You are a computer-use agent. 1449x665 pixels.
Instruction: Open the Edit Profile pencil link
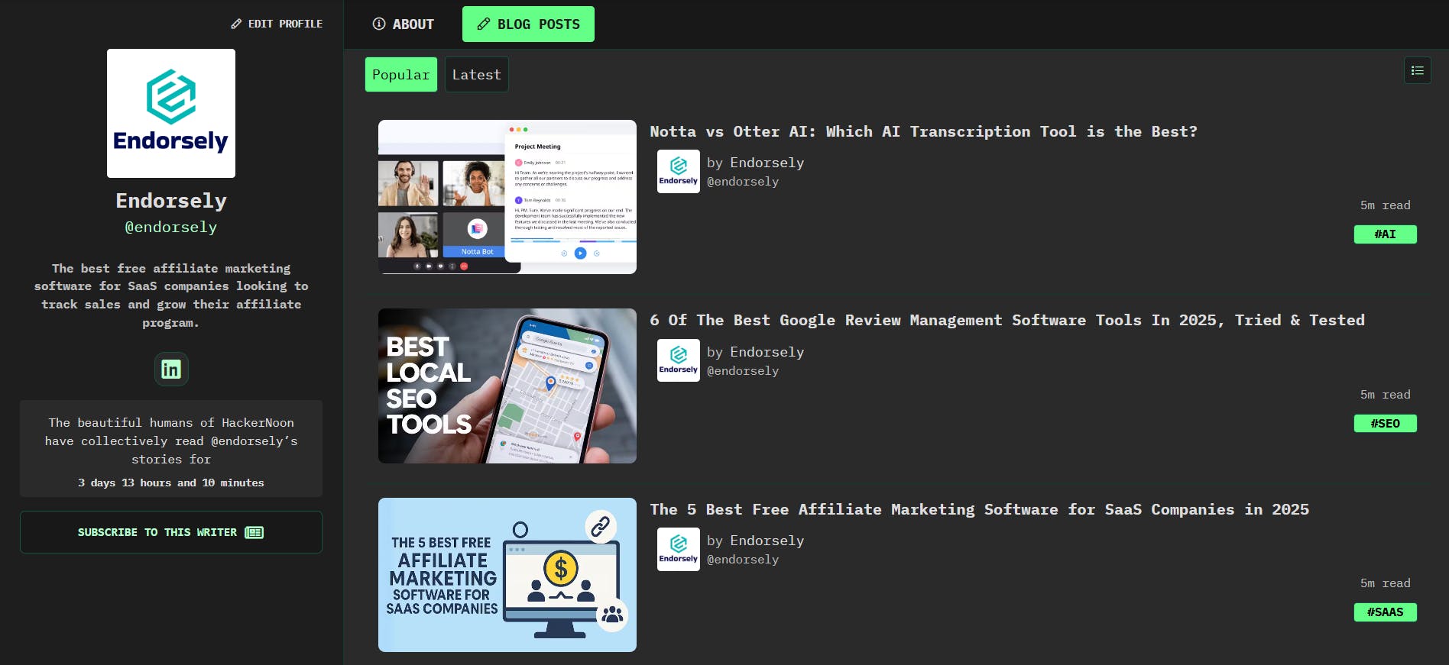277,24
